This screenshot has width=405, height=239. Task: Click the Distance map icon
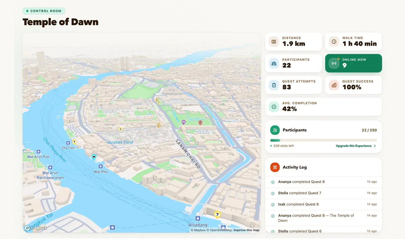point(274,42)
